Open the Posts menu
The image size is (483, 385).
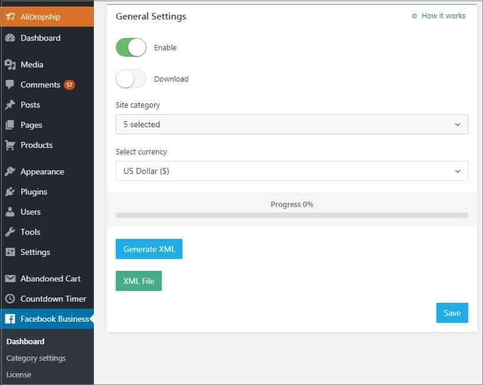click(x=47, y=105)
